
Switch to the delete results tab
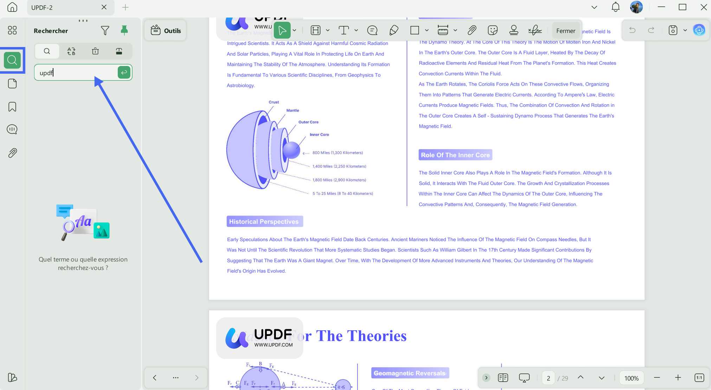pyautogui.click(x=95, y=51)
